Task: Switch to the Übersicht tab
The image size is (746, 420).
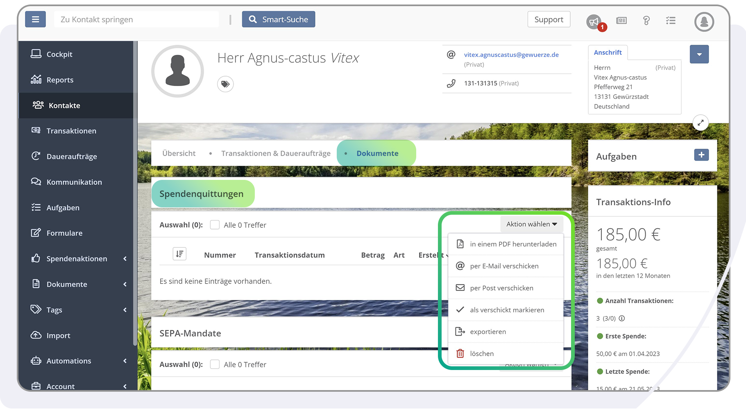Action: [x=179, y=153]
